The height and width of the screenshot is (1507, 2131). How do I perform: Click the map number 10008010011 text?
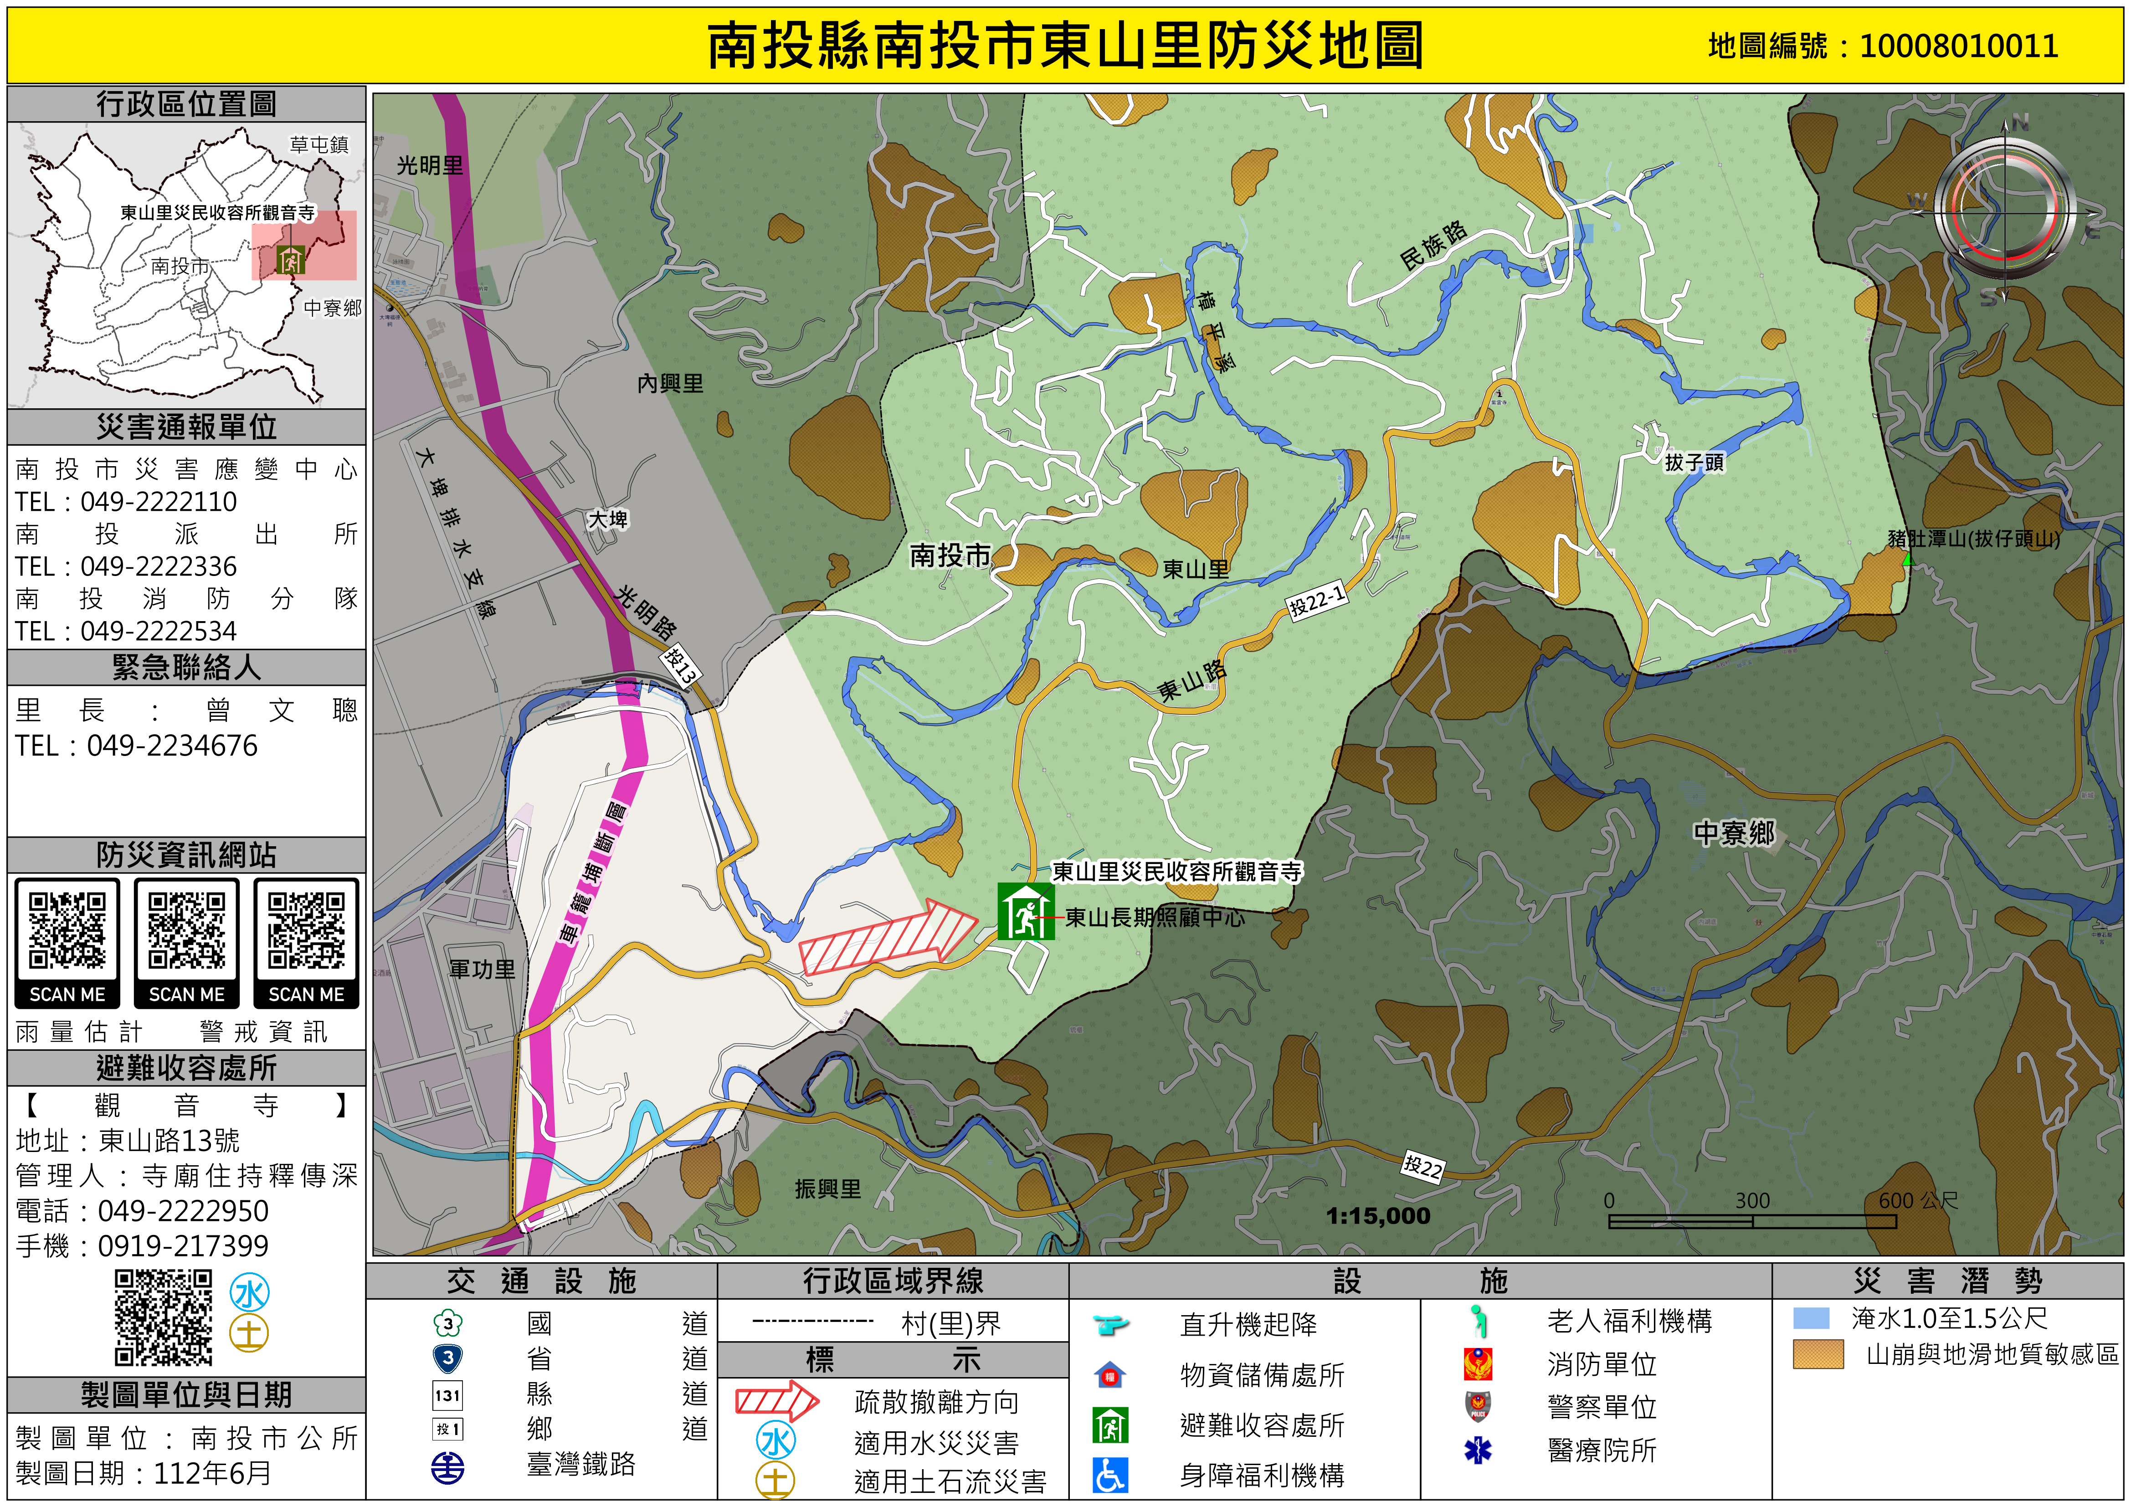click(x=1959, y=46)
